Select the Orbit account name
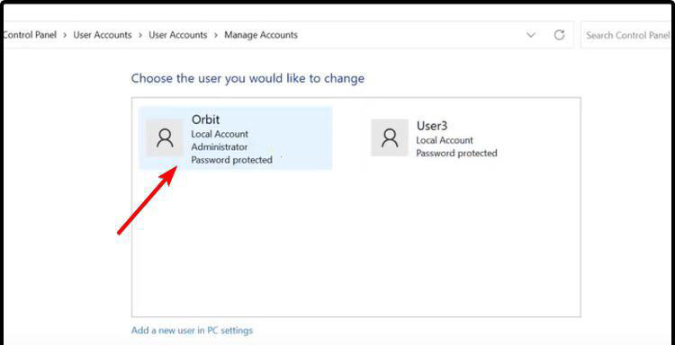The height and width of the screenshot is (345, 675). pyautogui.click(x=205, y=119)
